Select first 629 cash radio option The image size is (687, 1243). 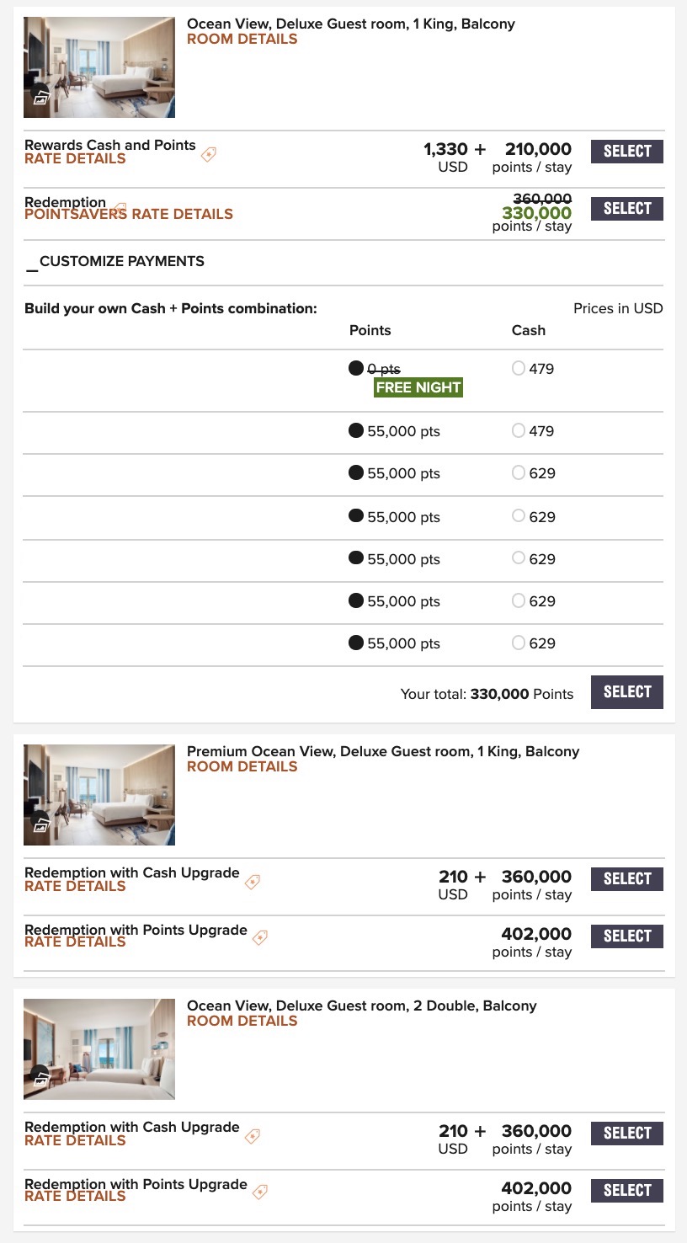click(519, 472)
